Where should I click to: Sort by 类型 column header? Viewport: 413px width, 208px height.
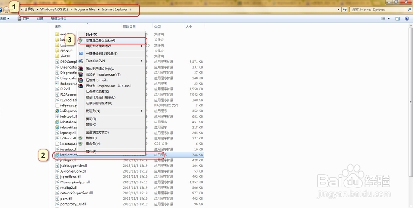157,26
